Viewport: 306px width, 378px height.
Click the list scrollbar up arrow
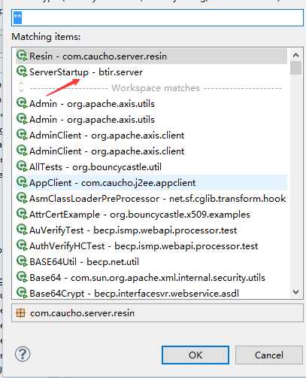(x=295, y=55)
